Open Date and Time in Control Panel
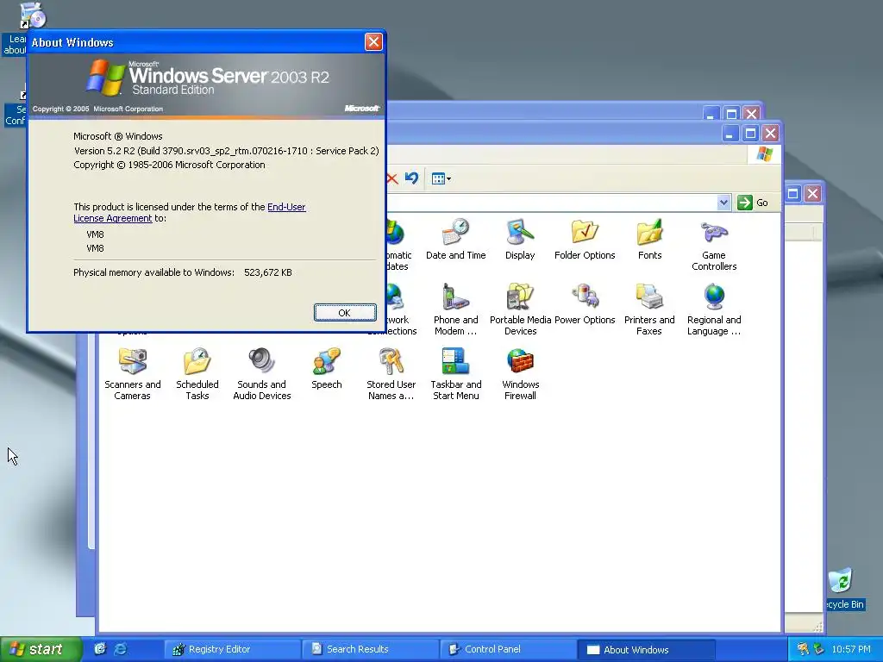The height and width of the screenshot is (662, 883). point(455,240)
